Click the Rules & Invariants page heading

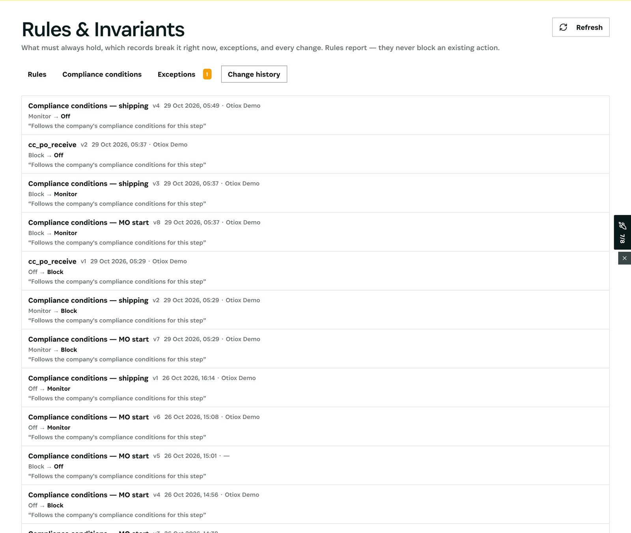(103, 30)
